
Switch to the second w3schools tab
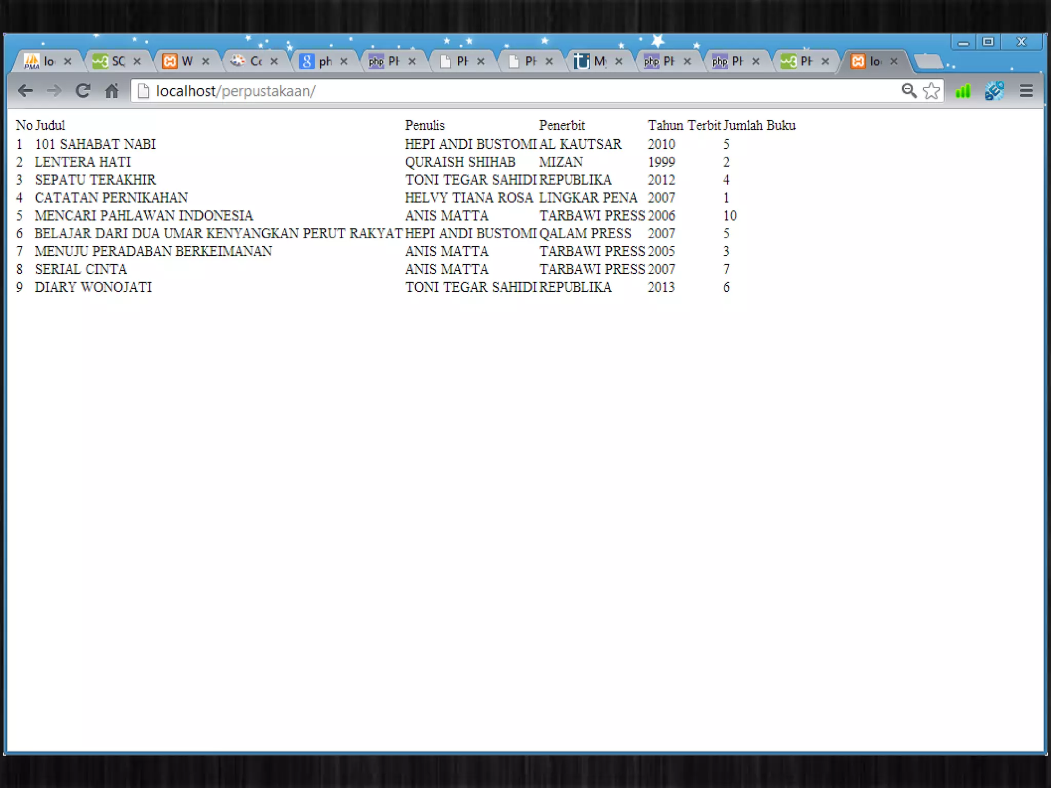(x=798, y=62)
